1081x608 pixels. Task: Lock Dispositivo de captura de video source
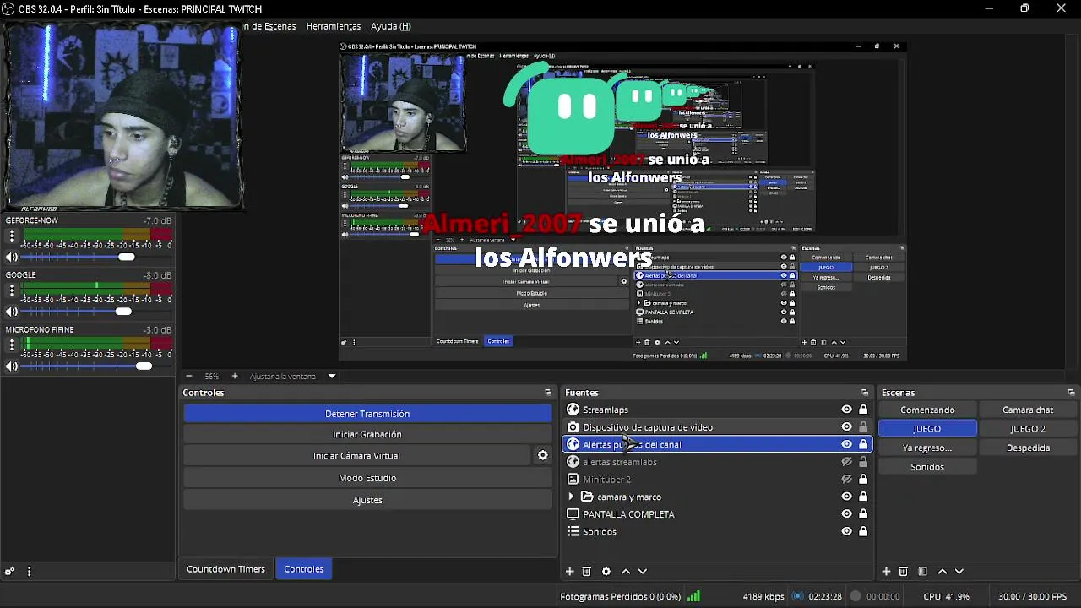click(x=863, y=427)
